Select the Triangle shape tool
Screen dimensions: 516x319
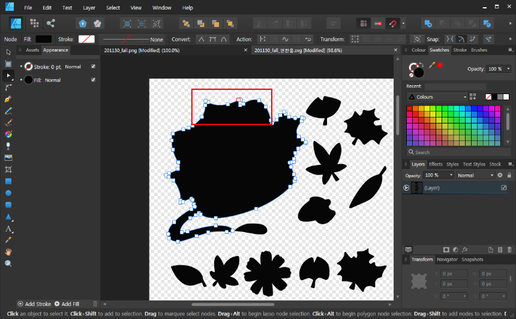(8, 216)
